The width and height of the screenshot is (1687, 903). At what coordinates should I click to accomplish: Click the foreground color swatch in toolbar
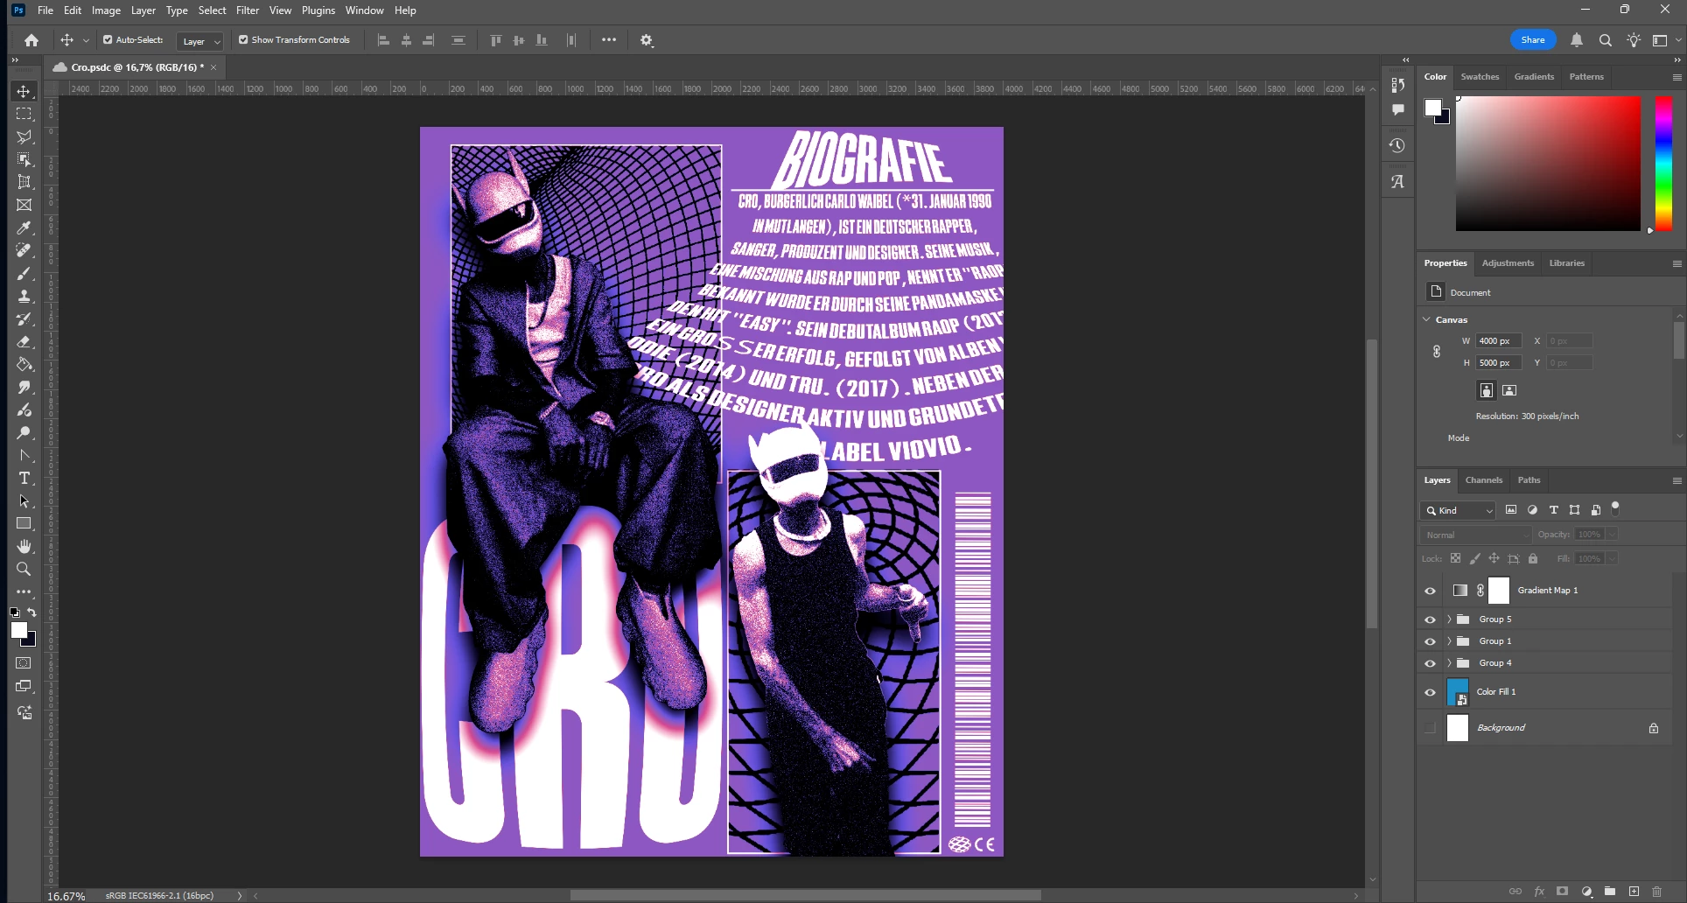click(19, 631)
